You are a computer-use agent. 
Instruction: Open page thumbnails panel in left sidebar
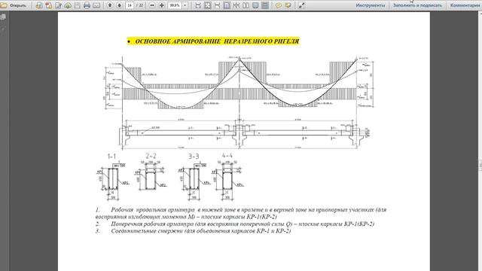coord(3,17)
